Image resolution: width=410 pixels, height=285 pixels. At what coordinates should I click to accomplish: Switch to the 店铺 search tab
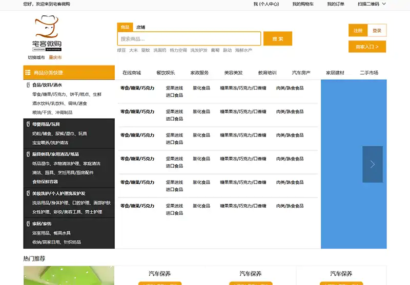click(140, 27)
